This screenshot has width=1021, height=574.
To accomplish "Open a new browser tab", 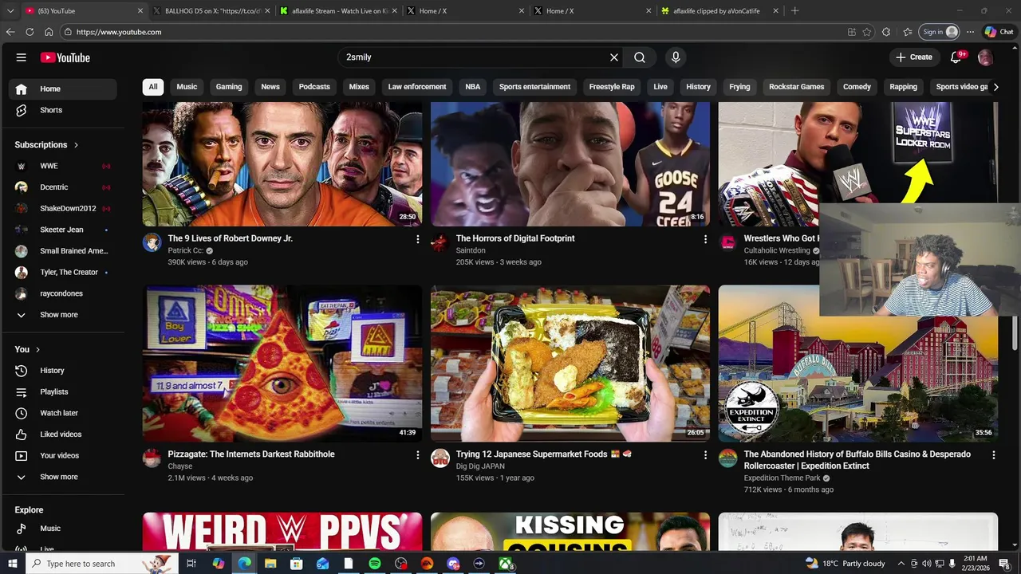I will tap(794, 11).
